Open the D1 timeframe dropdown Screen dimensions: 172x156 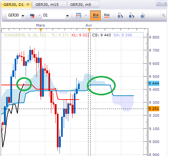[x=67, y=16]
